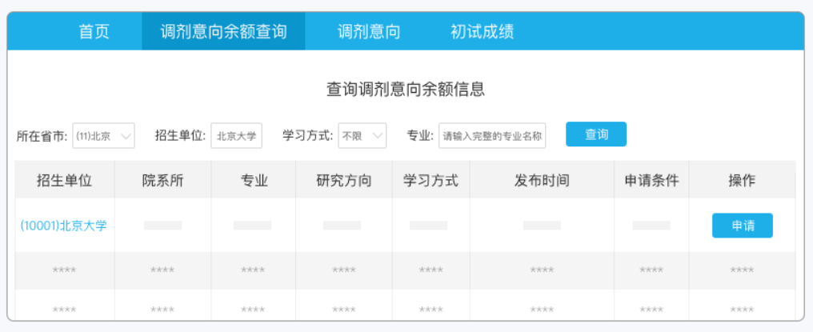Open the 初试成绩 tab
Viewport: 813px width, 332px height.
(482, 32)
